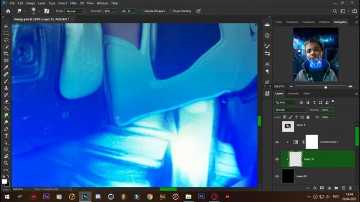The width and height of the screenshot is (360, 202).
Task: Toggle lock transparent pixels
Action: pos(285,117)
